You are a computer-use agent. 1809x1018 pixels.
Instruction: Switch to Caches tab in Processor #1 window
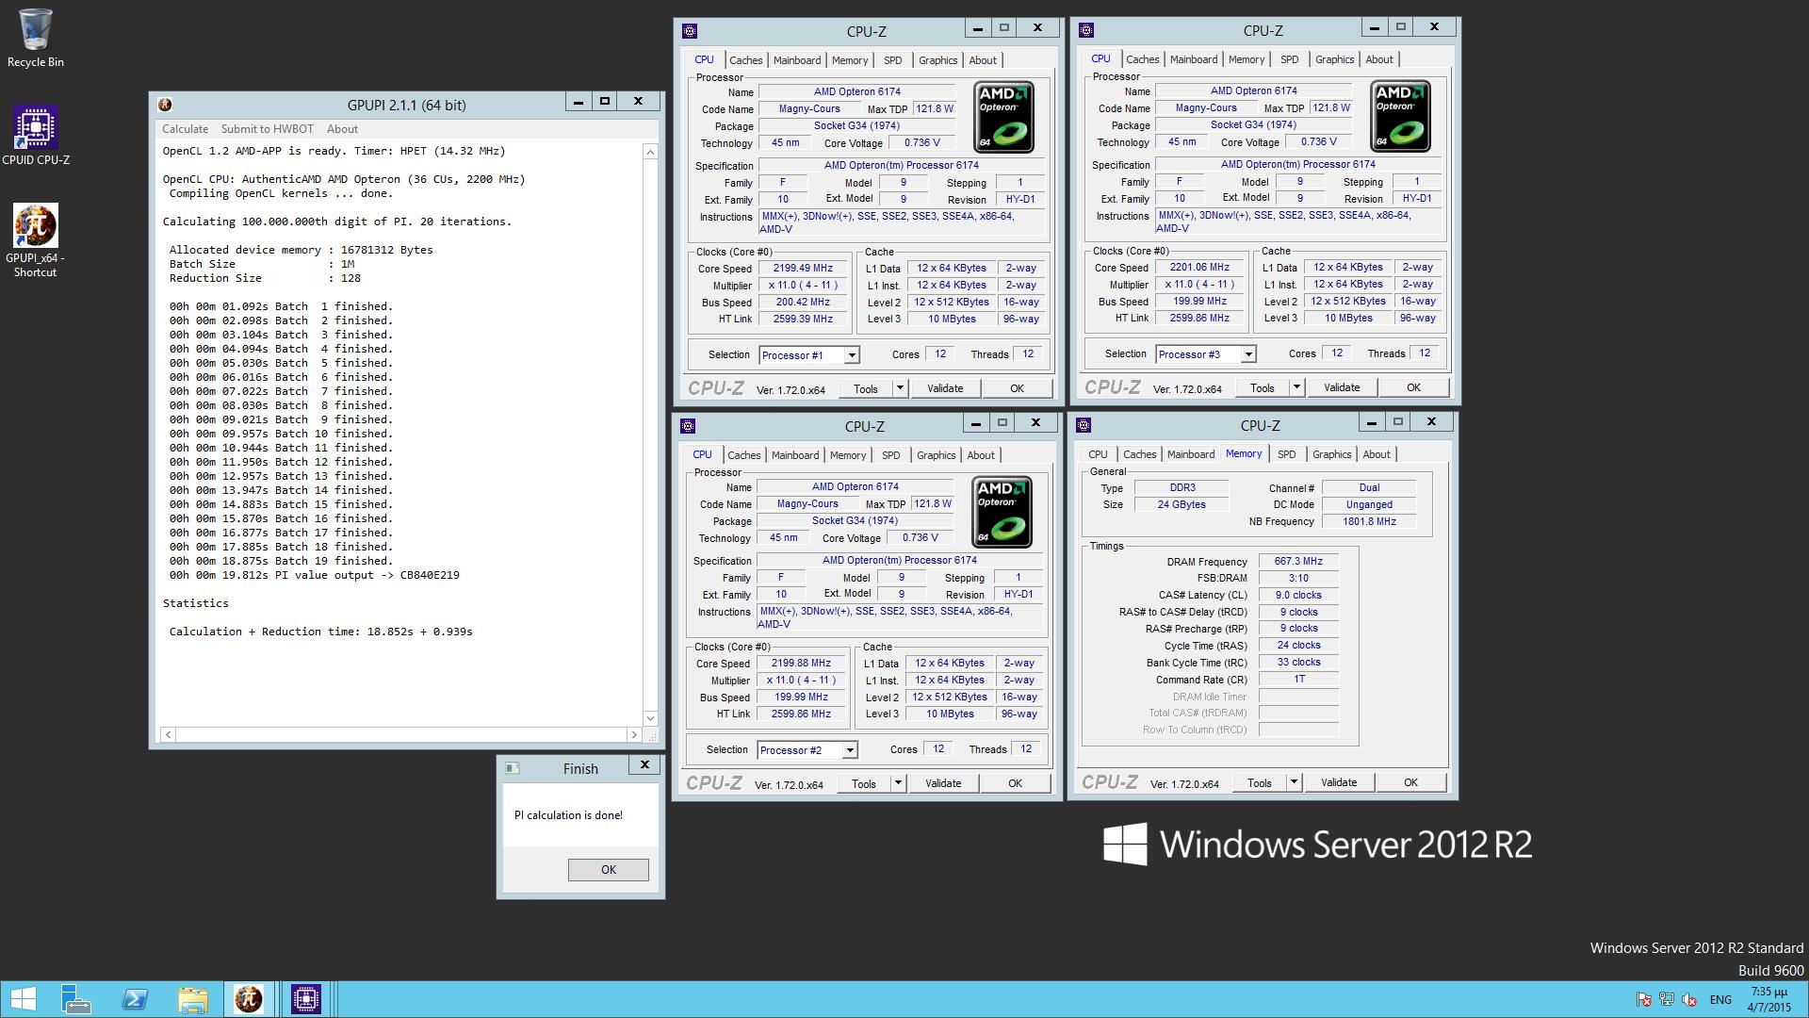click(x=745, y=60)
